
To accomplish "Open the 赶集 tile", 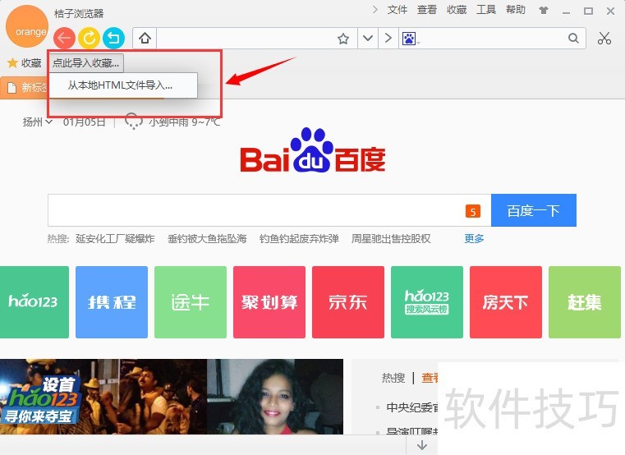I will coord(585,302).
